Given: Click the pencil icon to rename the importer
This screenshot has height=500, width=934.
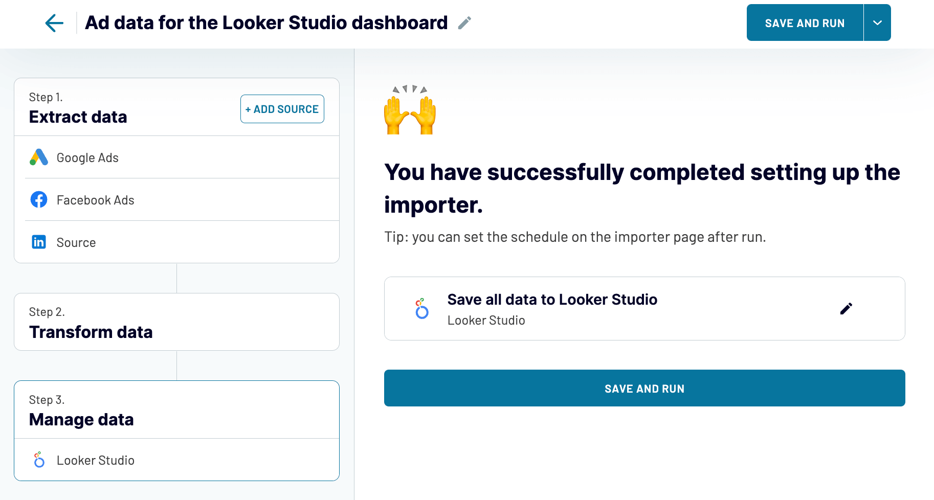Looking at the screenshot, I should pos(463,22).
